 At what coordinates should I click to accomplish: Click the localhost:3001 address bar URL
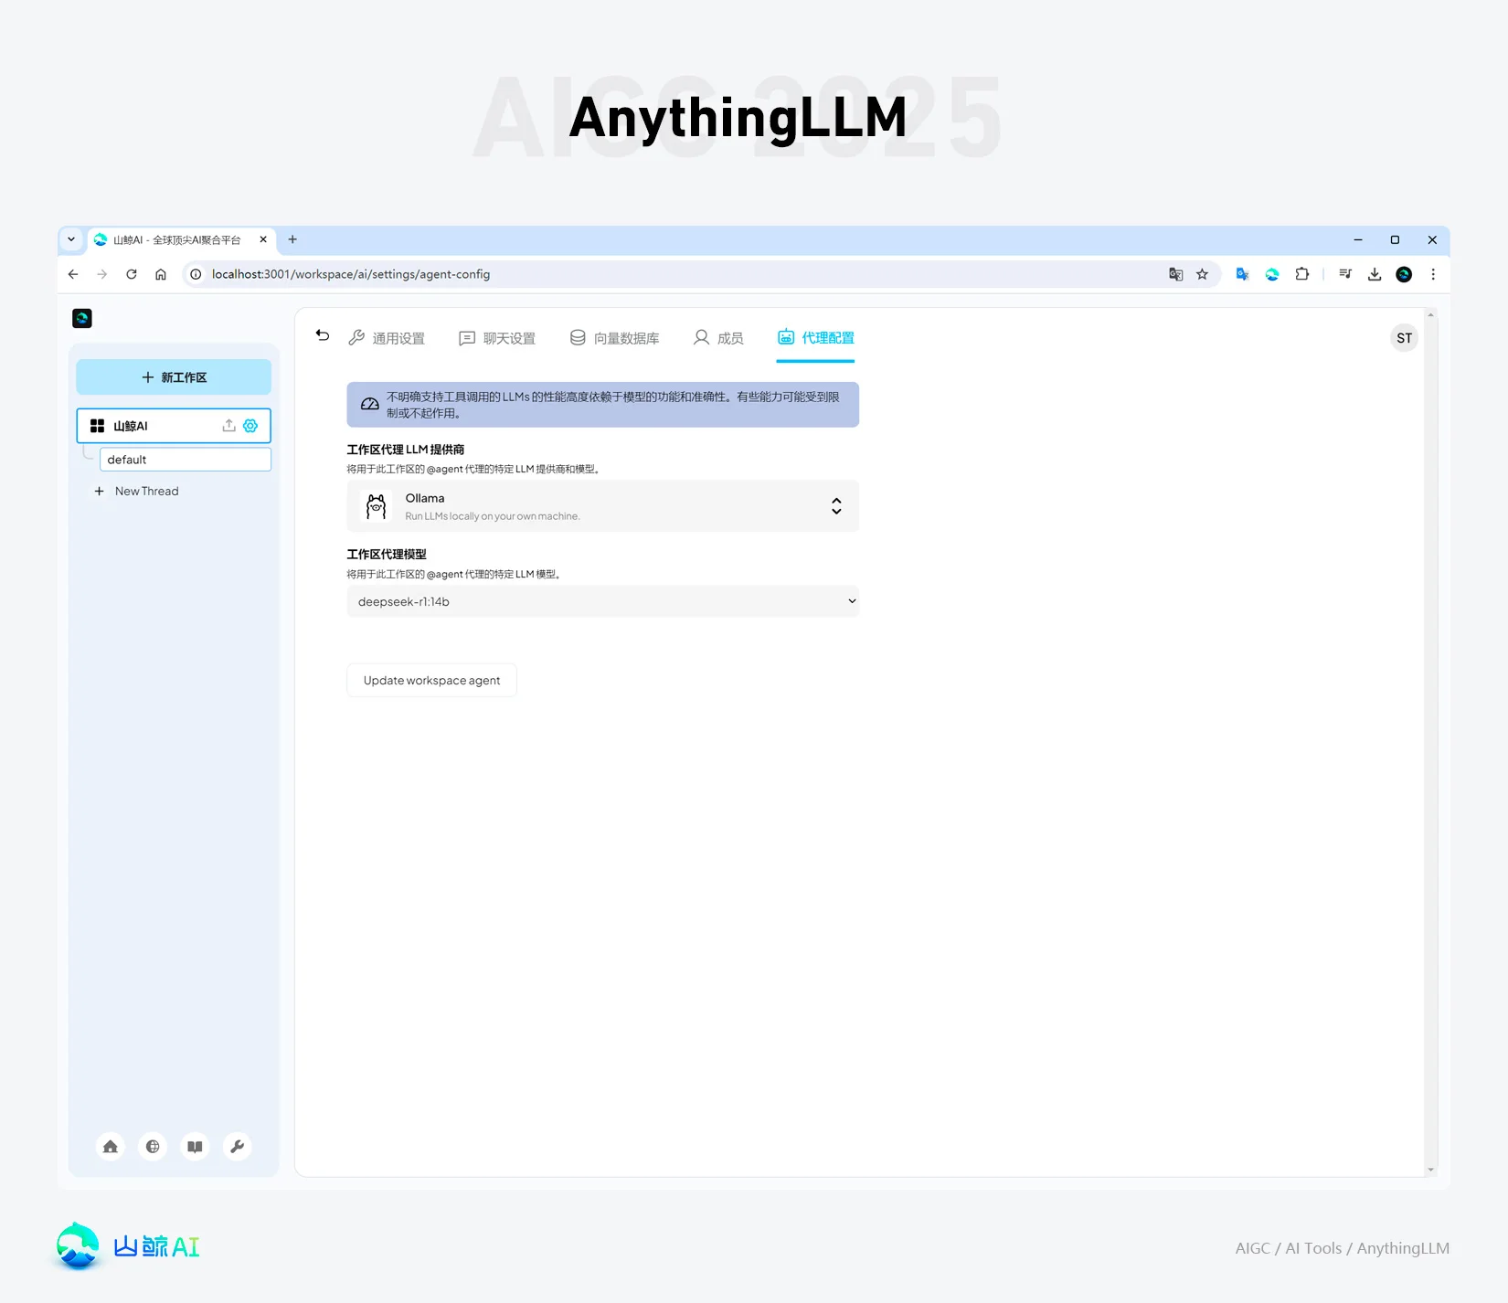tap(351, 274)
